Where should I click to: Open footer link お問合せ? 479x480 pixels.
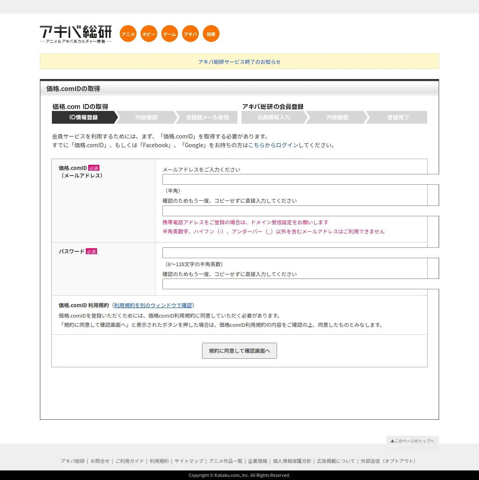[100, 461]
